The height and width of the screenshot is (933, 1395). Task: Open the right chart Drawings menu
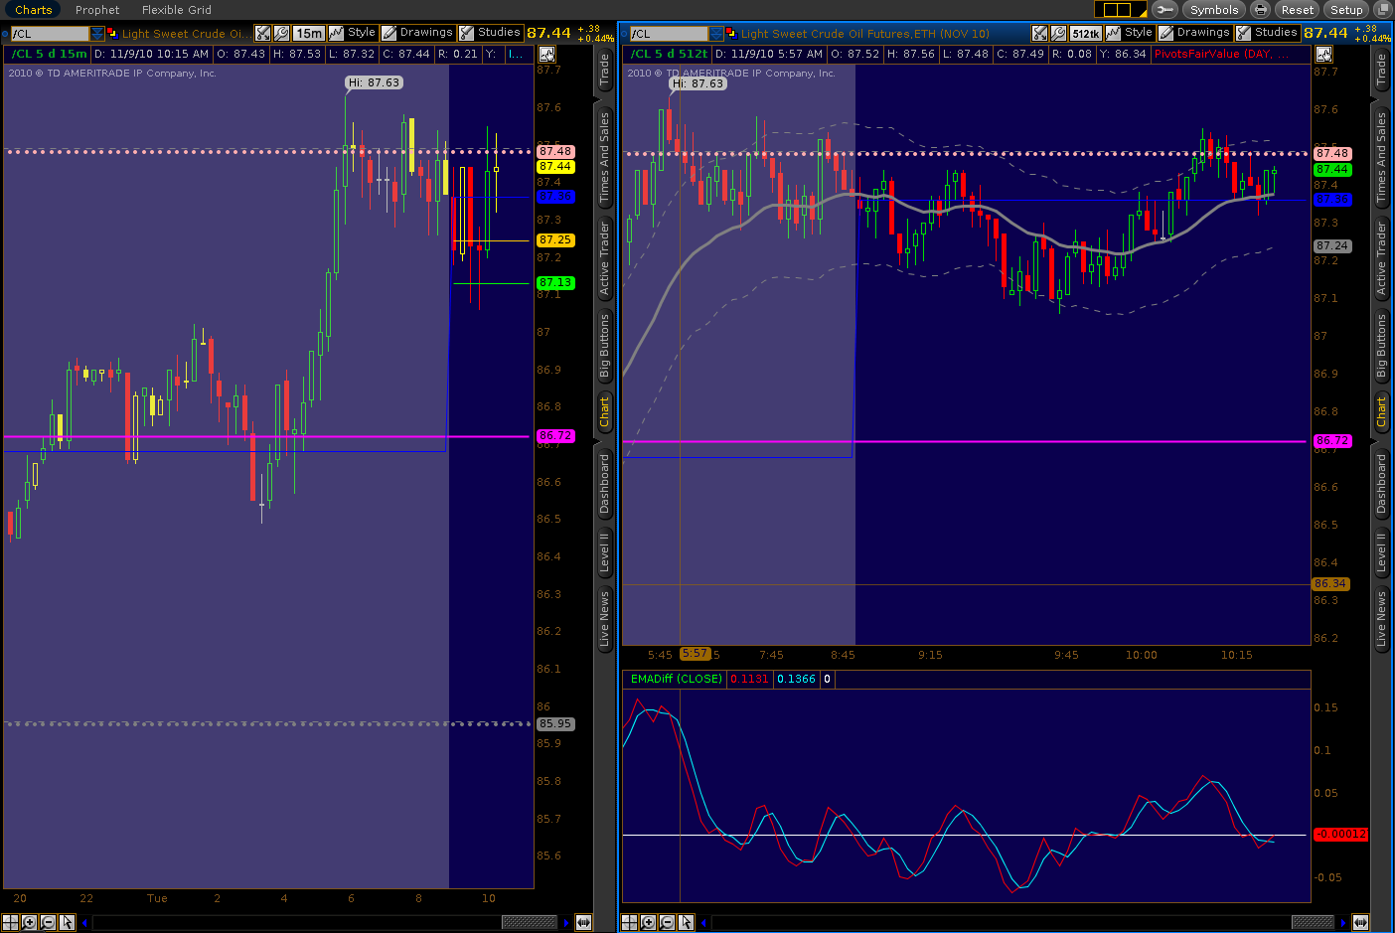click(1194, 33)
